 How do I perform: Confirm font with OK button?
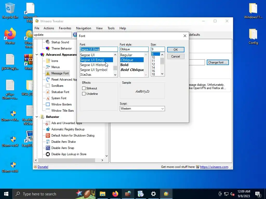(x=176, y=49)
